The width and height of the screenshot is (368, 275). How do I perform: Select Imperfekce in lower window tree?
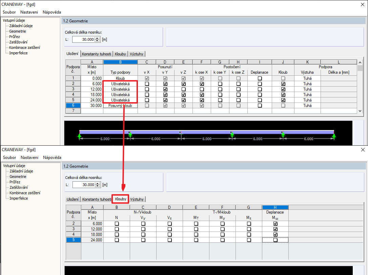tap(19, 198)
